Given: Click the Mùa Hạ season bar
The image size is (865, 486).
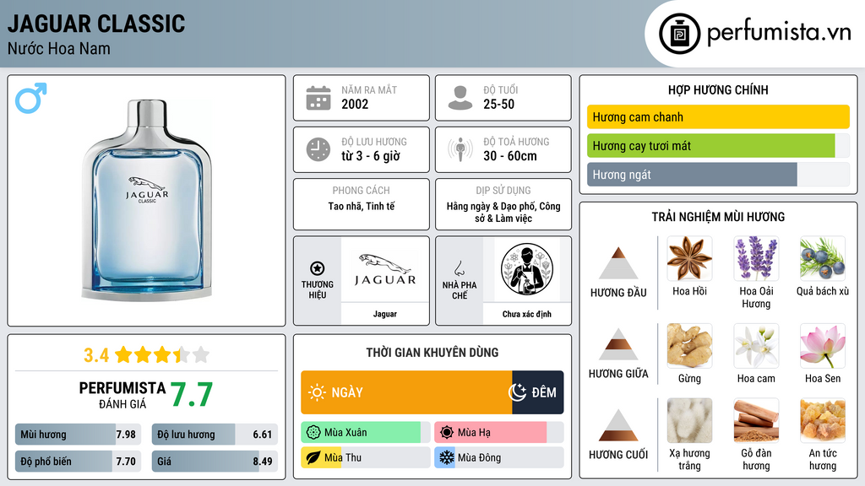Looking at the screenshot, I should [x=498, y=433].
